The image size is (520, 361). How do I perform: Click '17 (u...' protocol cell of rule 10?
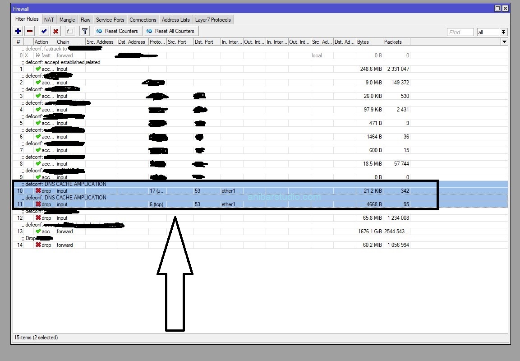click(x=157, y=191)
